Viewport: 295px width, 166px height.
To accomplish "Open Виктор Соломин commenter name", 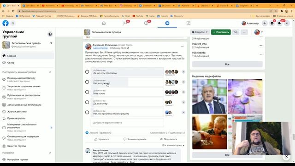I will click(100, 150).
